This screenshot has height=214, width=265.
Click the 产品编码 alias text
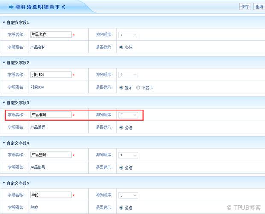click(x=38, y=127)
